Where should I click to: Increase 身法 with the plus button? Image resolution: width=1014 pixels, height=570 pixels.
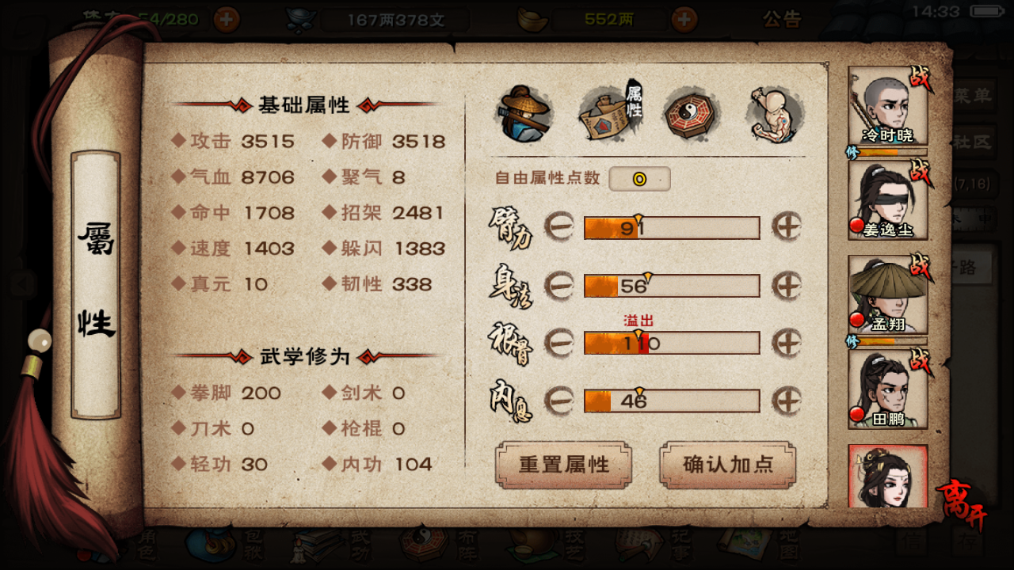pos(787,285)
